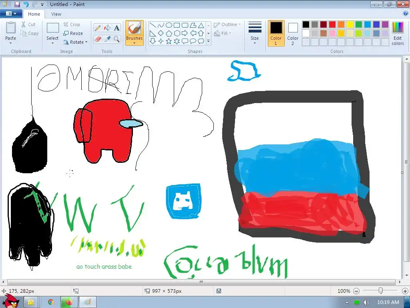Screen dimensions: 410x308
Task: Switch to the Home ribbon tab
Action: [x=34, y=14]
